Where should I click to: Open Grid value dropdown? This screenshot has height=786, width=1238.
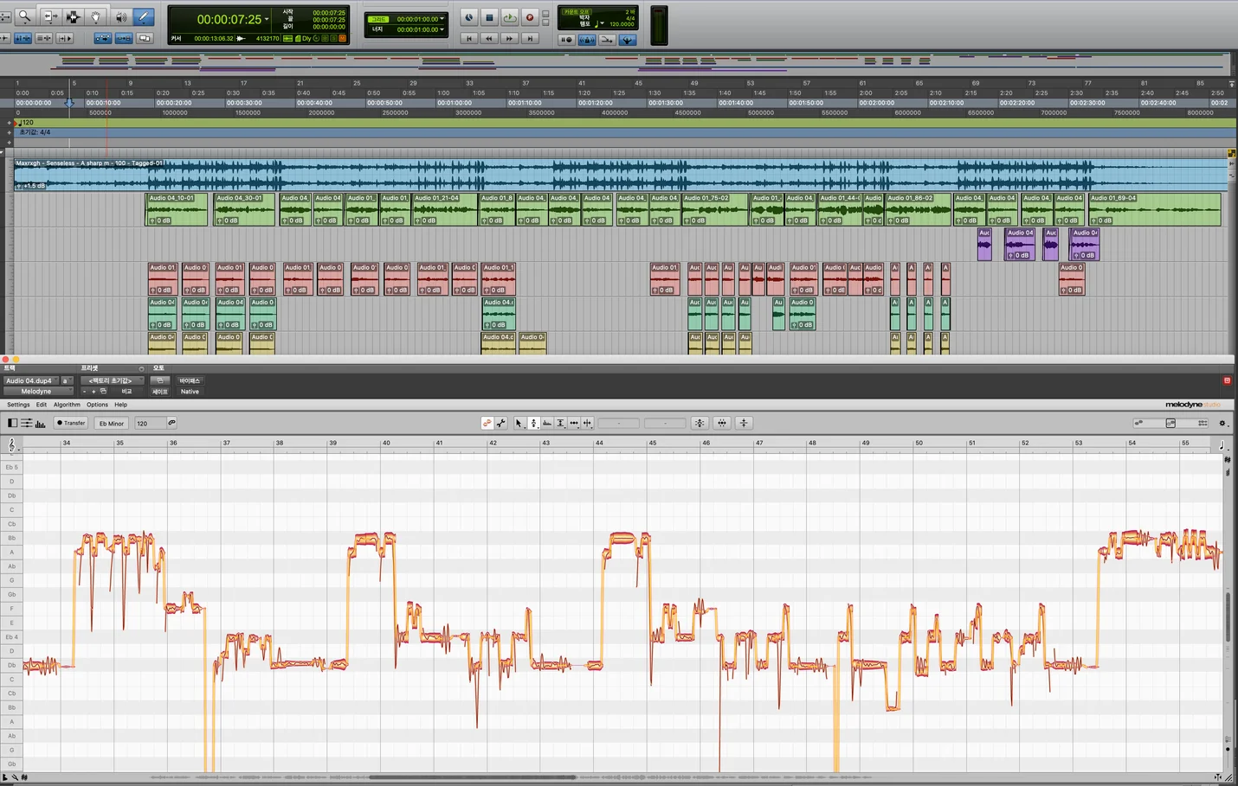[442, 18]
